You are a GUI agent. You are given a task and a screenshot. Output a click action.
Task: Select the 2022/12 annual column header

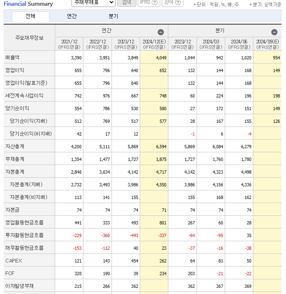tap(98, 44)
